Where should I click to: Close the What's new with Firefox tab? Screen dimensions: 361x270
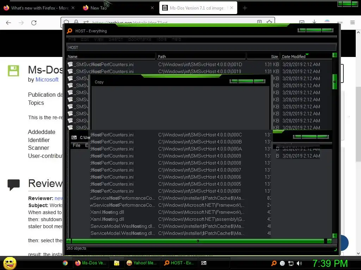tap(73, 8)
